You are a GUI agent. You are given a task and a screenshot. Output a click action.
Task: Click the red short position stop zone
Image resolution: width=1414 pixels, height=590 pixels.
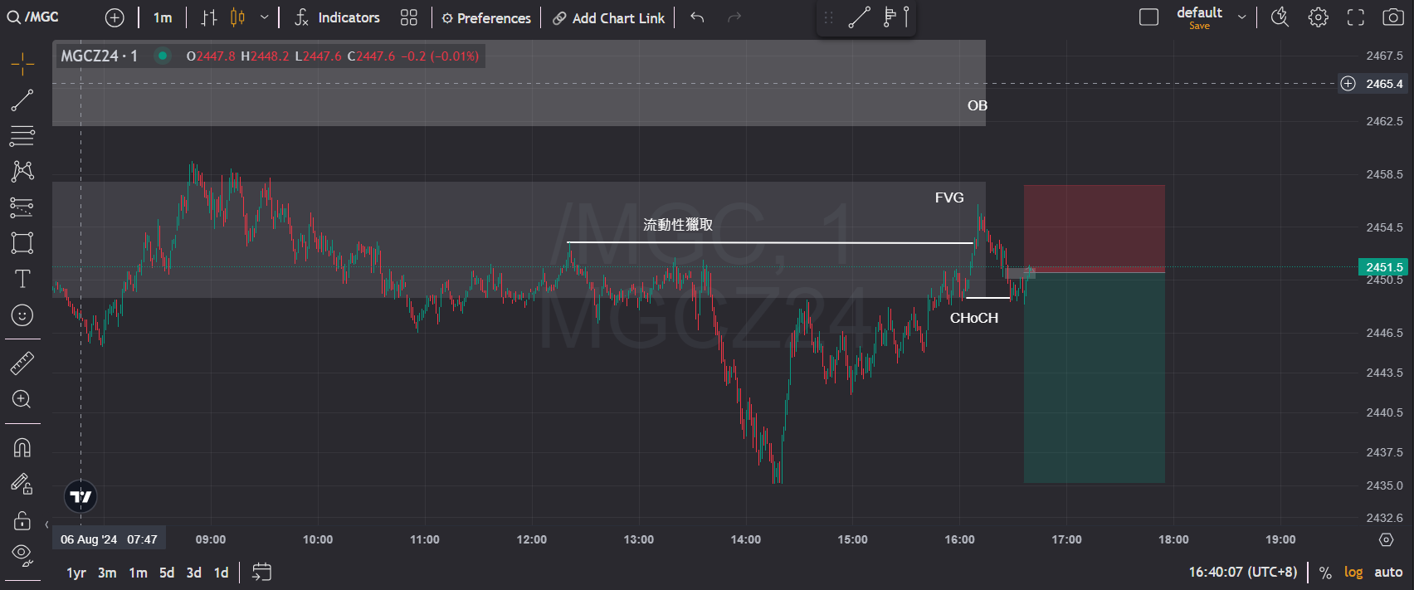(x=1094, y=228)
